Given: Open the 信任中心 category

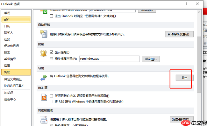Looking at the screenshot, I should tap(10, 99).
